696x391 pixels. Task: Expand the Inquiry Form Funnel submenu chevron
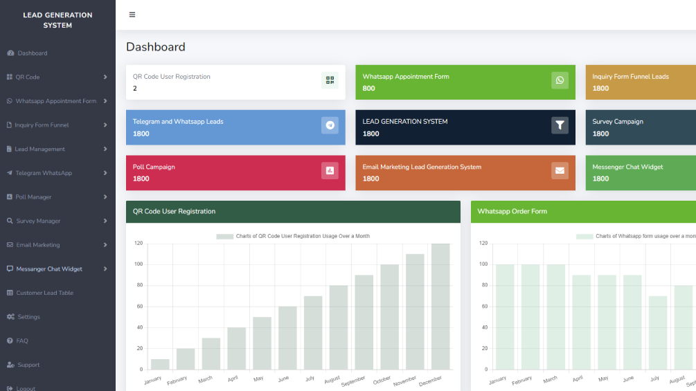105,125
